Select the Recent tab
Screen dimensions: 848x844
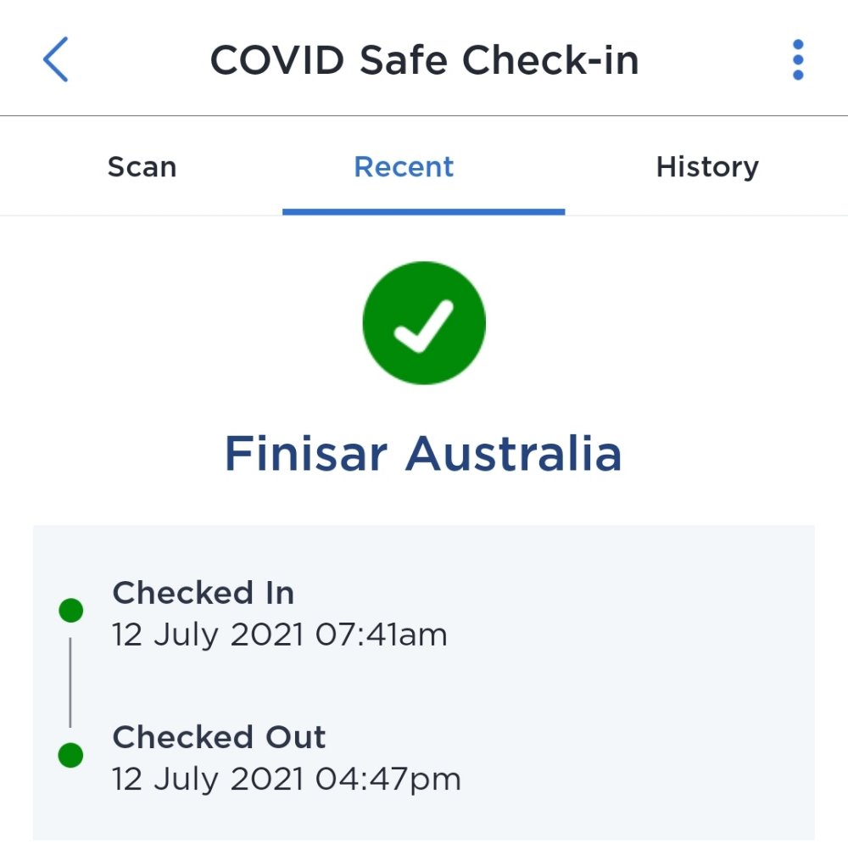click(404, 167)
